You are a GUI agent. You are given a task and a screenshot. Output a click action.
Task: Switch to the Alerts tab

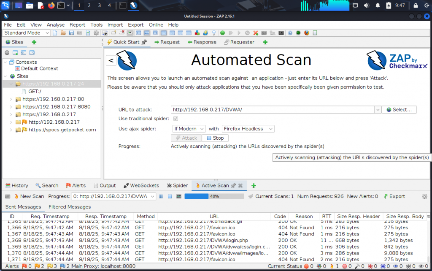[76, 186]
